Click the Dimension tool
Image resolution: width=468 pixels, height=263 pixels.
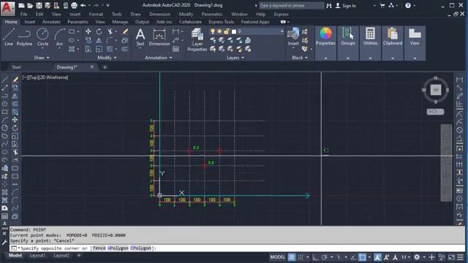[159, 37]
